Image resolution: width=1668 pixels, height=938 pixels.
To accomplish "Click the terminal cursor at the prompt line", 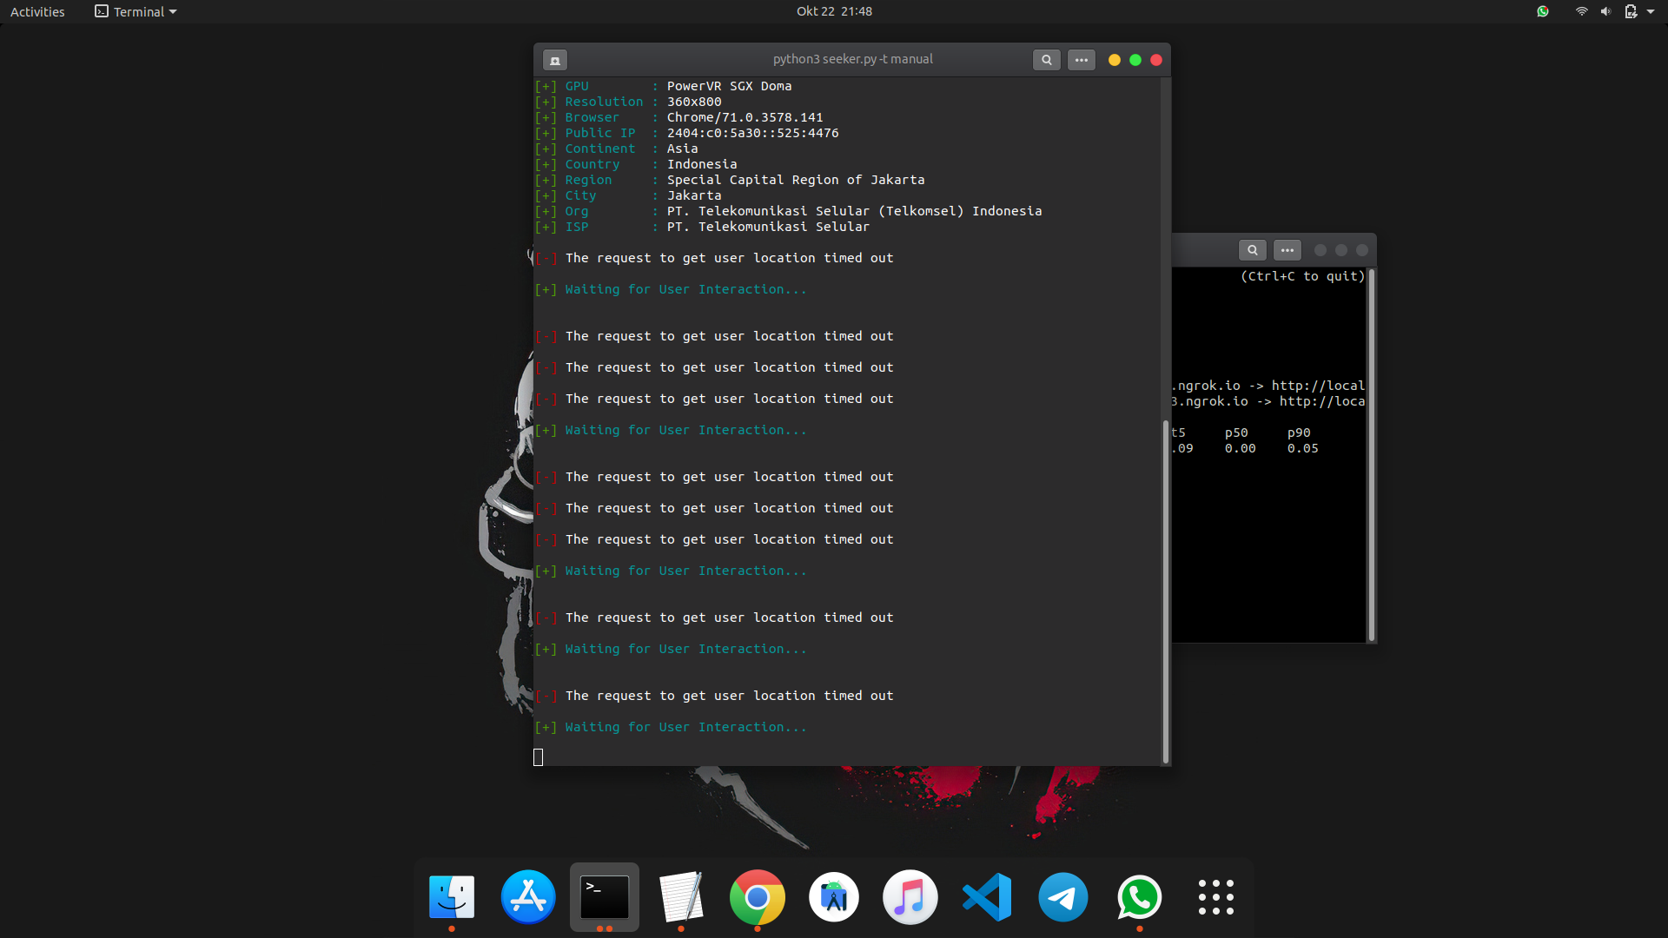I will point(538,757).
